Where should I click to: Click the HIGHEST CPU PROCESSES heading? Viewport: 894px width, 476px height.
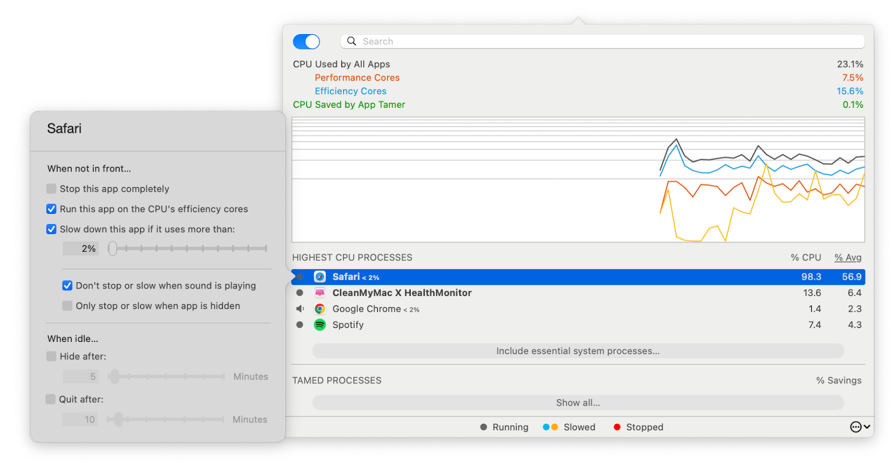click(x=352, y=258)
